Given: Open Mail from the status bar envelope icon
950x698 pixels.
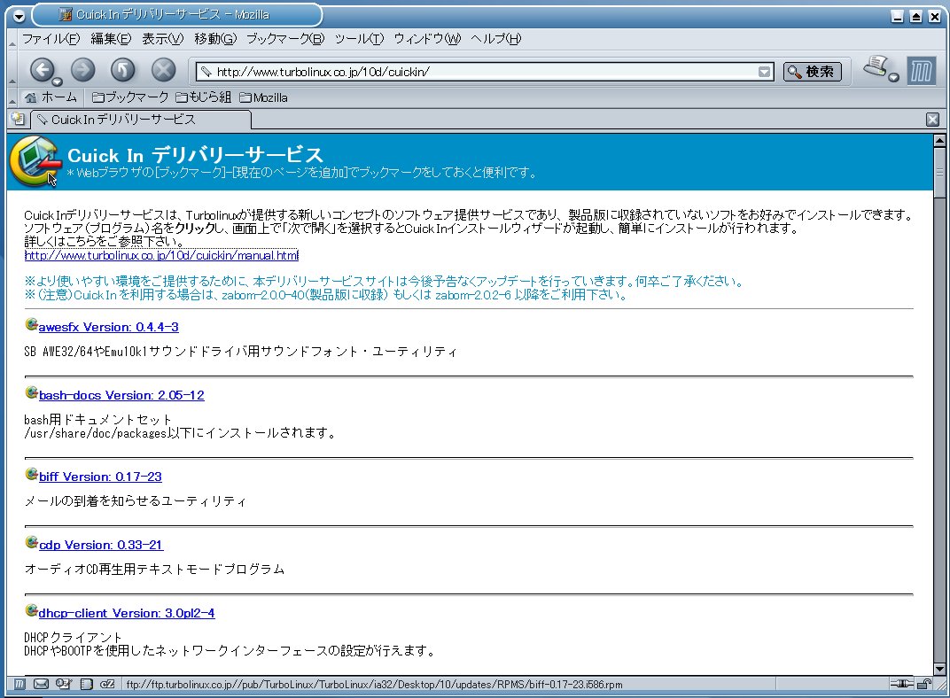Looking at the screenshot, I should (x=41, y=684).
